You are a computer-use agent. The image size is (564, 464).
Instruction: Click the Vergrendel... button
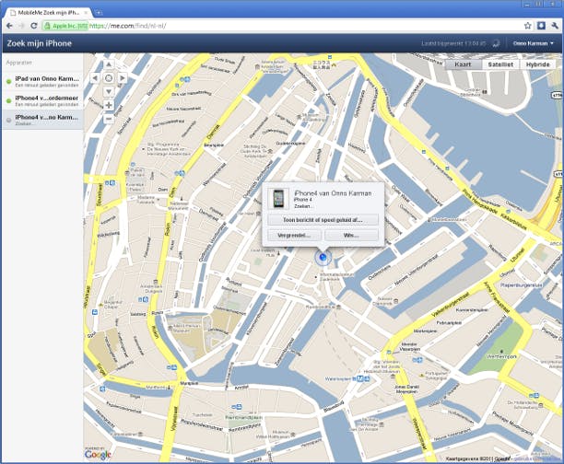(x=294, y=236)
